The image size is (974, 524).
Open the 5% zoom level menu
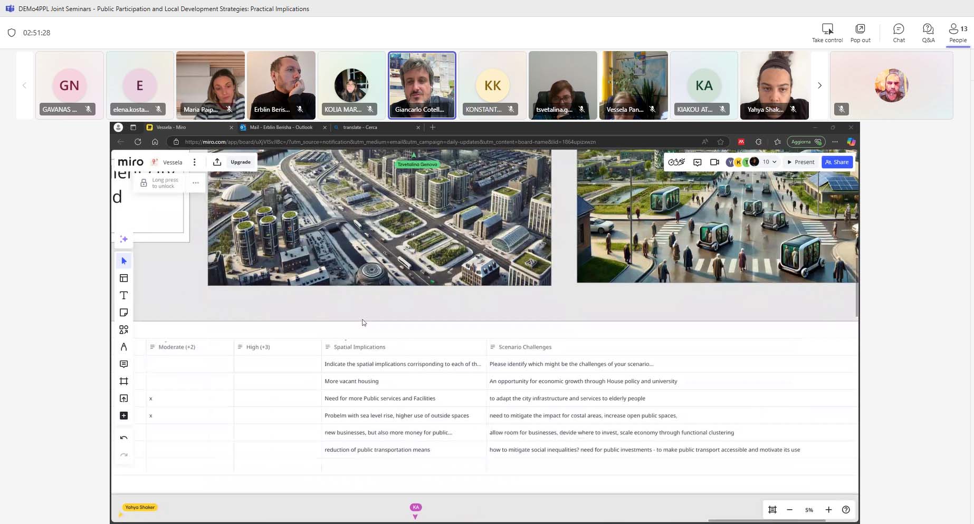tap(809, 510)
